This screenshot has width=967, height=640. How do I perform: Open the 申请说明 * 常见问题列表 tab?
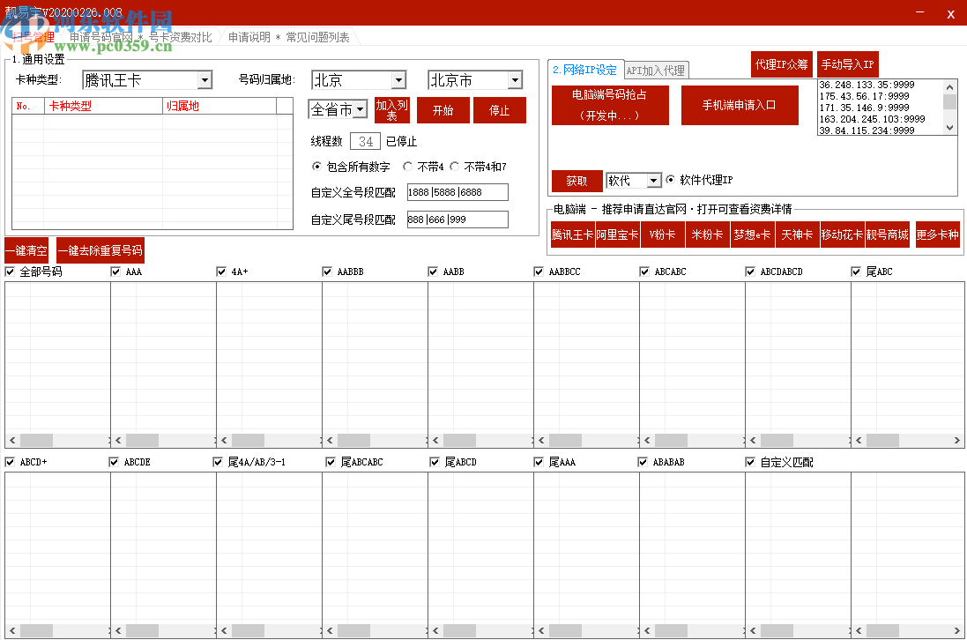(x=288, y=38)
